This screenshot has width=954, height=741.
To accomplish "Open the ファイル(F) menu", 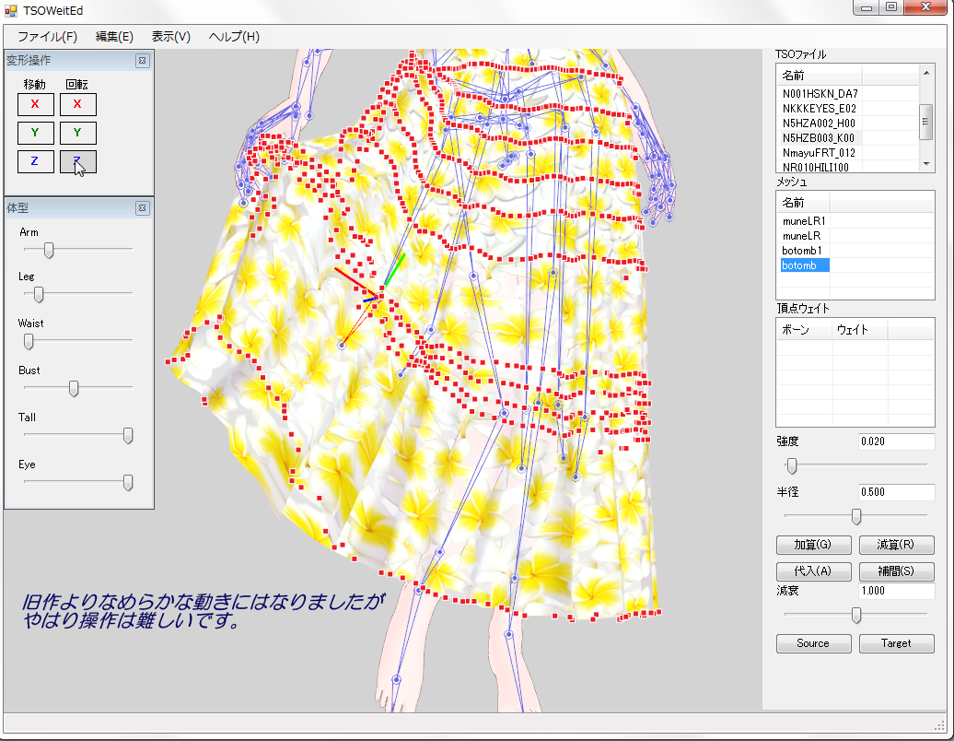I will (47, 37).
